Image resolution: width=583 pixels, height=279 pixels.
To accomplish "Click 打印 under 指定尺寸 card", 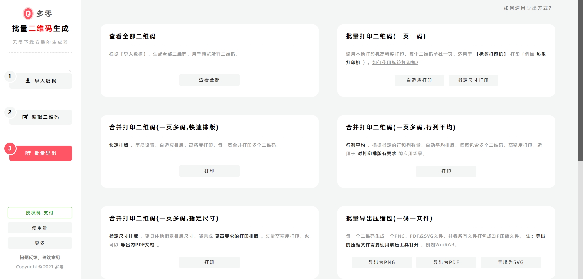I will point(209,262).
